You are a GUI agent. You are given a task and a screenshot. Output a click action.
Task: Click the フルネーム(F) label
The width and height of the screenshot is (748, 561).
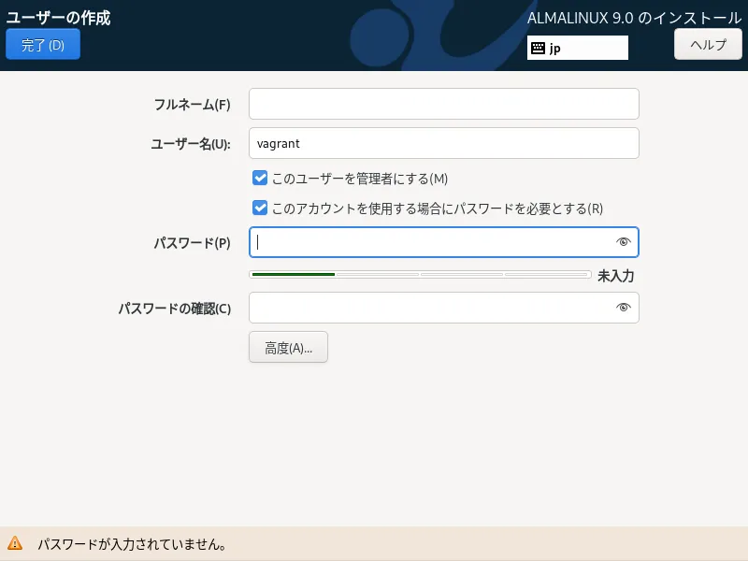[192, 105]
